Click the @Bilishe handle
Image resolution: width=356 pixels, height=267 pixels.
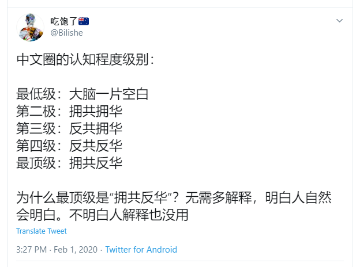click(x=66, y=33)
